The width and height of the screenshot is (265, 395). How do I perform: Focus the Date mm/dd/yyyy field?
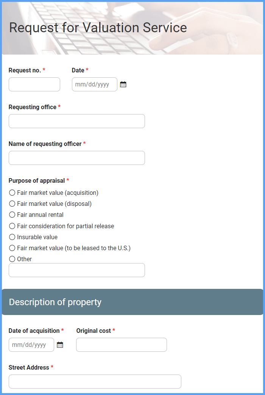95,85
